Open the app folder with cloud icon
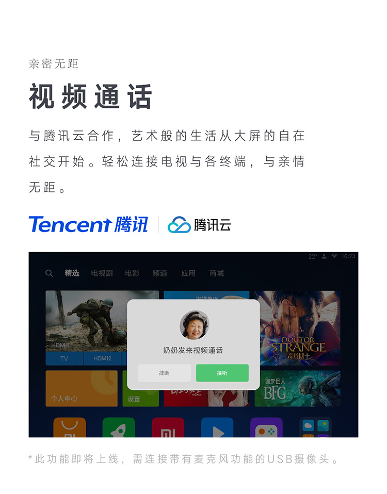The image size is (387, 494). coord(315,427)
